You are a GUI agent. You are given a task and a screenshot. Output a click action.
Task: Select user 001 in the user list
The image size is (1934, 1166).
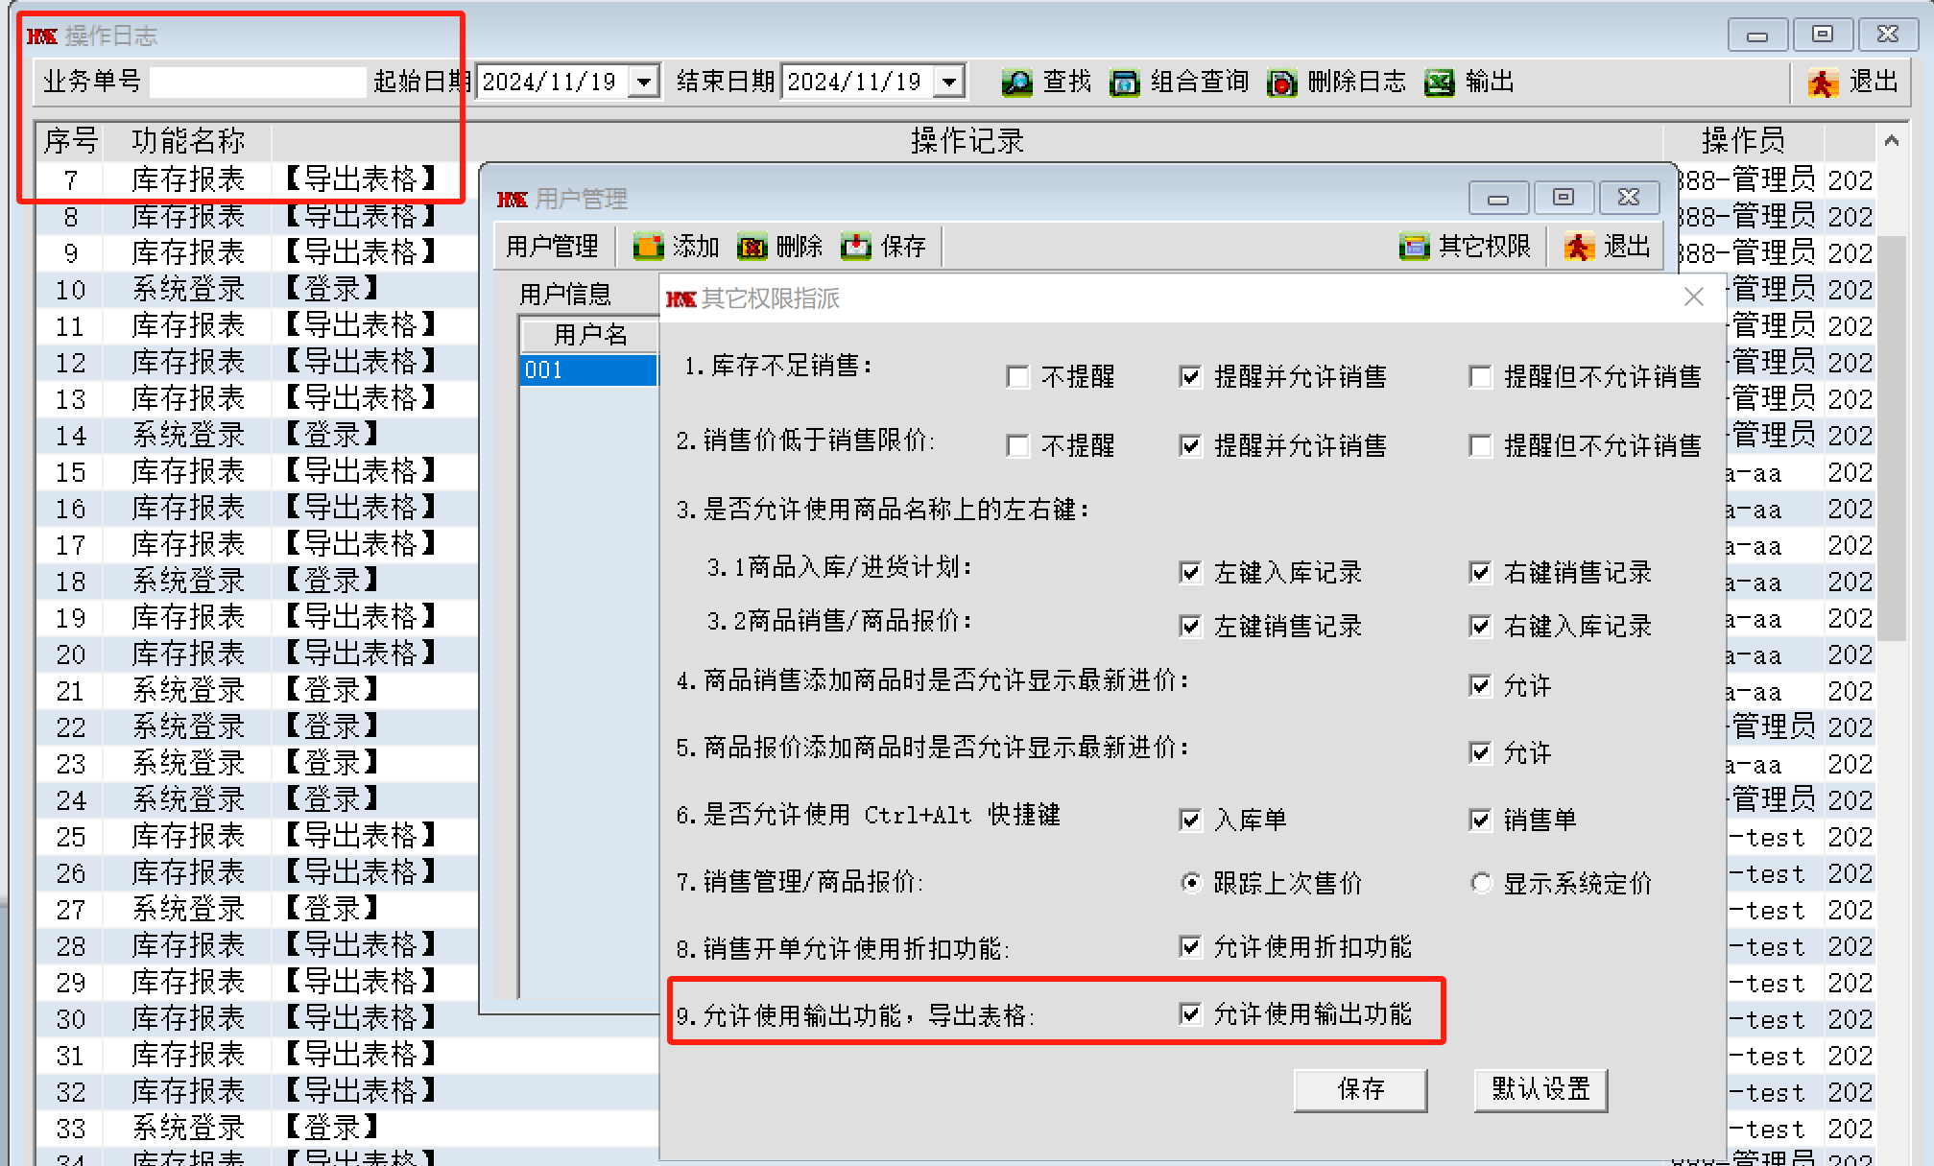(x=588, y=369)
